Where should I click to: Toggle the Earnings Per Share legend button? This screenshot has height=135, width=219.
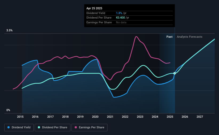tap(89, 128)
